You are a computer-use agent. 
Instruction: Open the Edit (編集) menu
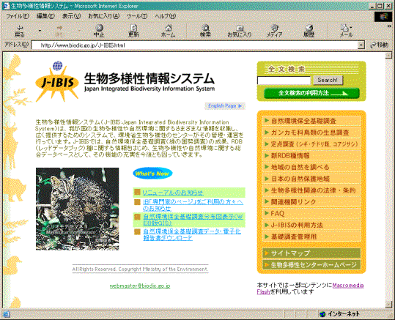45,16
